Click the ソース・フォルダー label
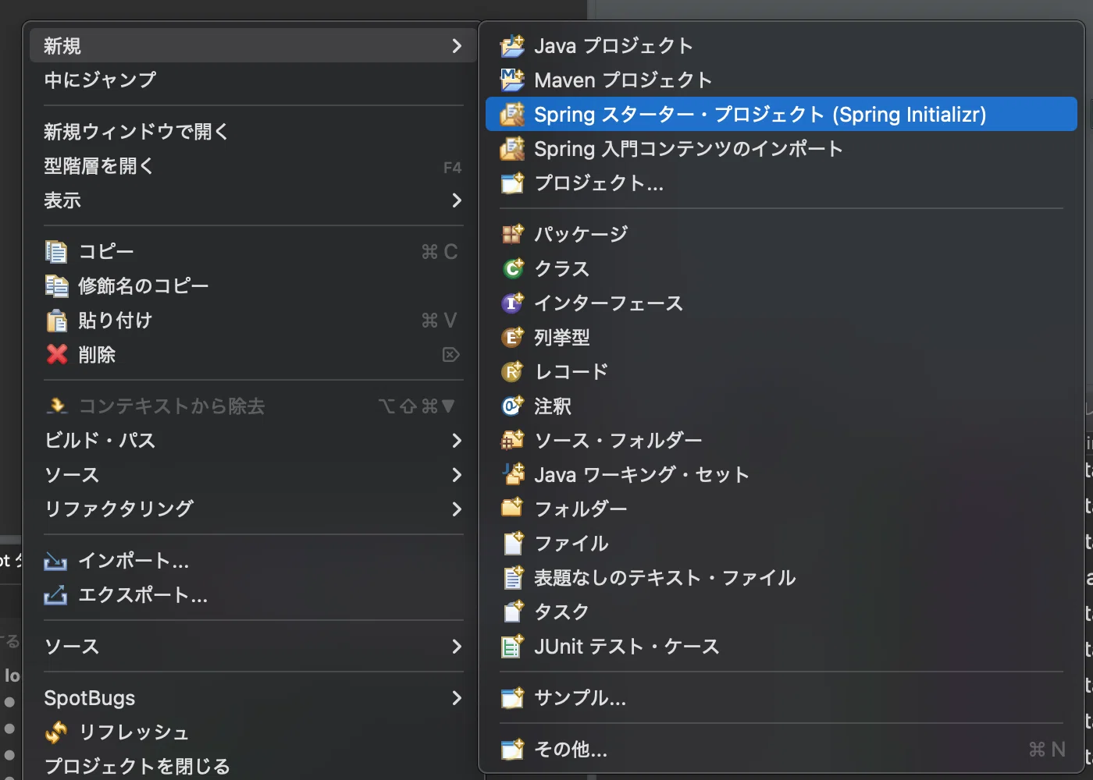 click(x=618, y=441)
